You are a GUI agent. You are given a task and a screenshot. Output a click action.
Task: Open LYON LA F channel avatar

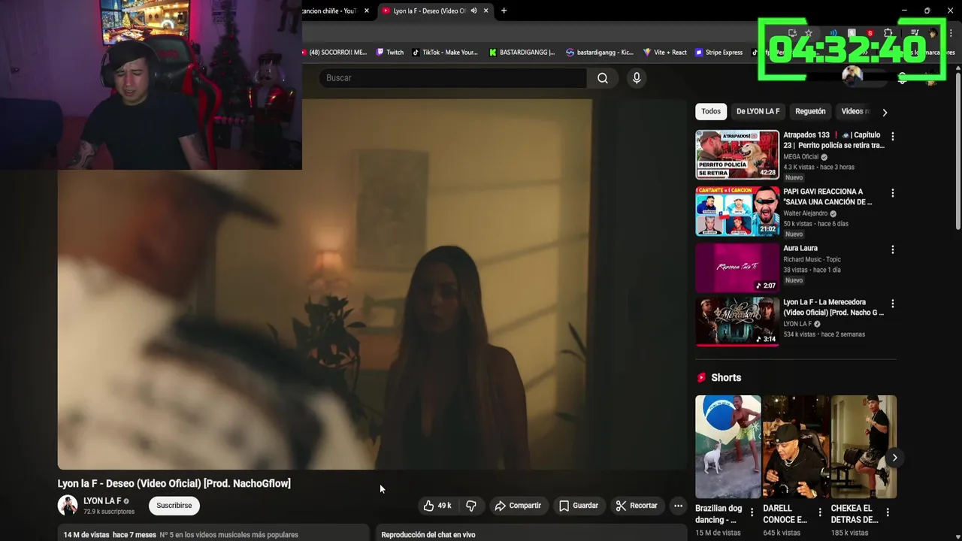(68, 506)
